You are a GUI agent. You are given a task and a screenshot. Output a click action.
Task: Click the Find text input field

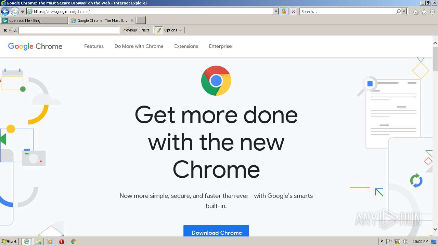click(69, 30)
